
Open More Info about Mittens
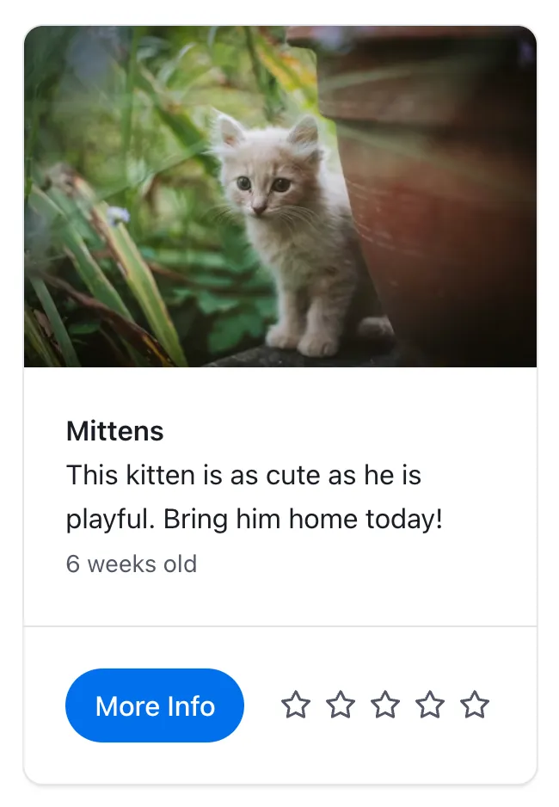click(x=155, y=705)
